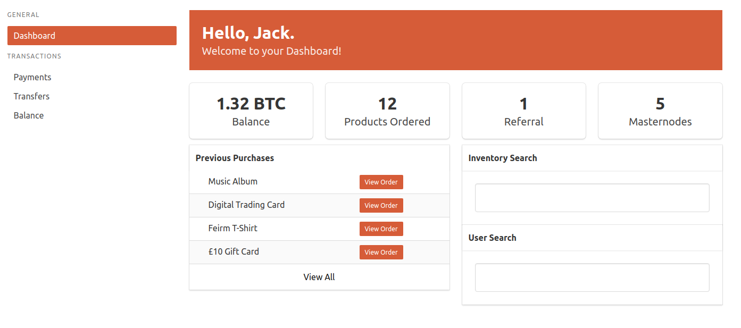
Task: Select Balance in the sidebar
Action: tap(29, 115)
